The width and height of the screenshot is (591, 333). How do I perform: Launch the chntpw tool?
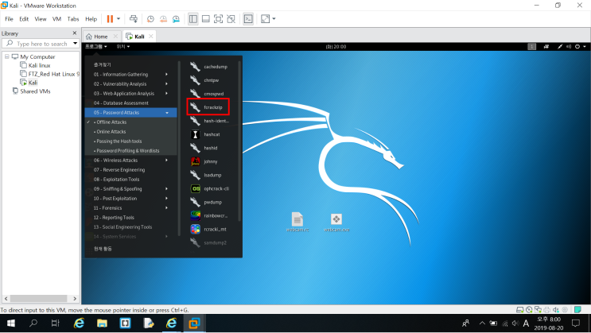click(204, 80)
